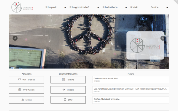Click the 'Aktuelles' section heading
Image resolution: width=178 pixels, height=111 pixels.
[x=27, y=74]
